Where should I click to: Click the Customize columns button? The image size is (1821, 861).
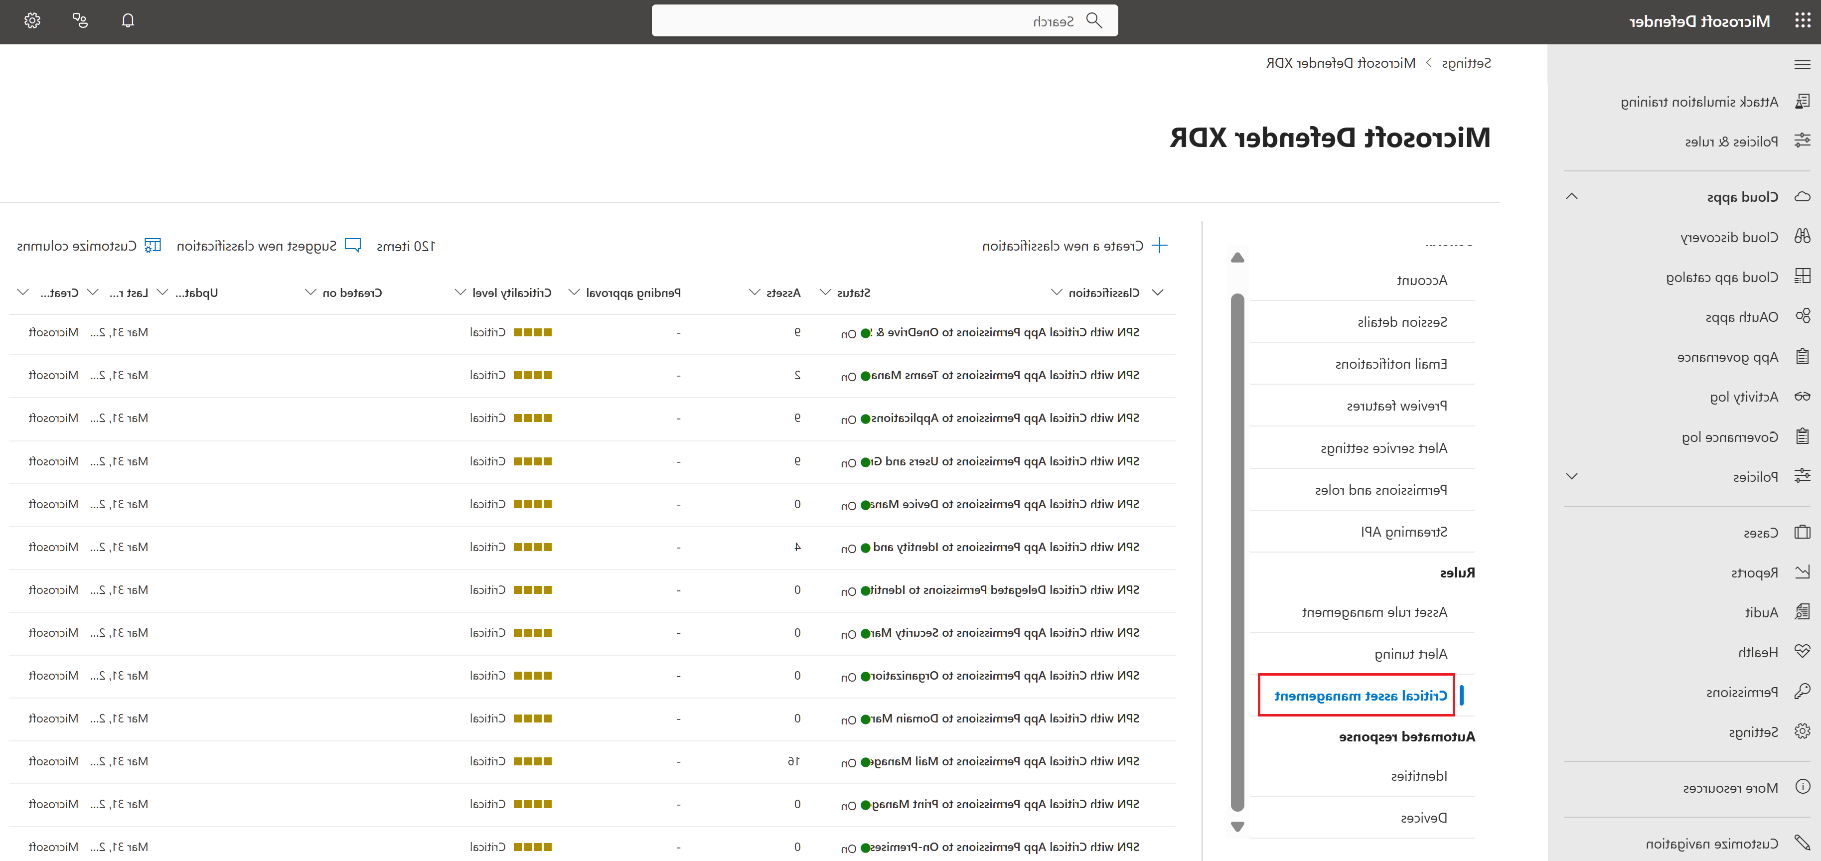pyautogui.click(x=88, y=246)
